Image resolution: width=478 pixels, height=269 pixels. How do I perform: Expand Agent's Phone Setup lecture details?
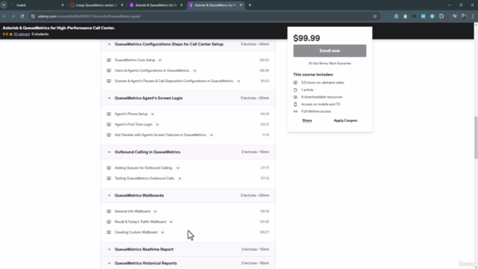(152, 114)
